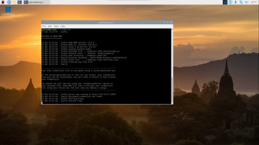Open the Wastebasket on the desktop

point(8,10)
